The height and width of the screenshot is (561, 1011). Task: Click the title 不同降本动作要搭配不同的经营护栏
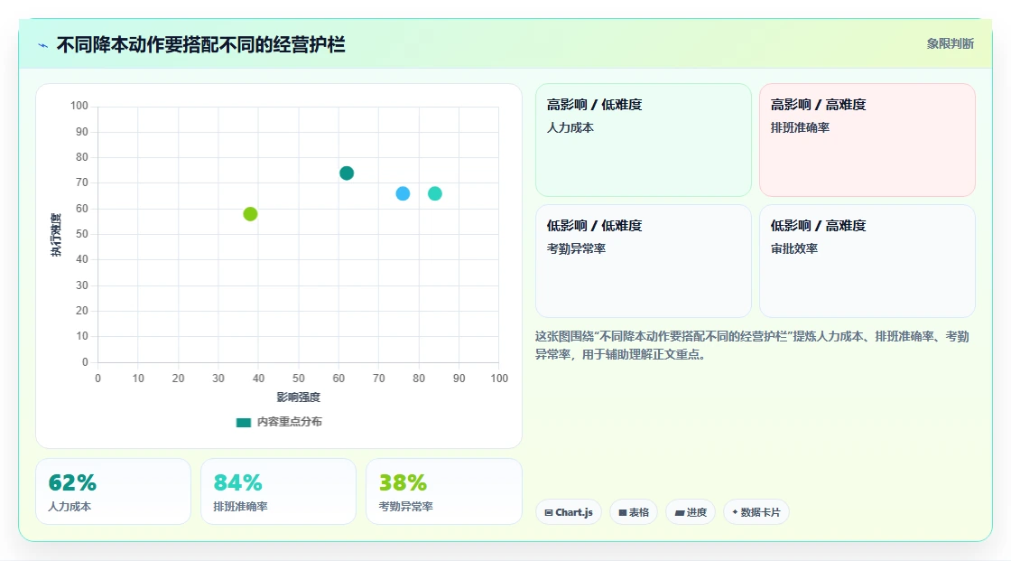click(201, 44)
